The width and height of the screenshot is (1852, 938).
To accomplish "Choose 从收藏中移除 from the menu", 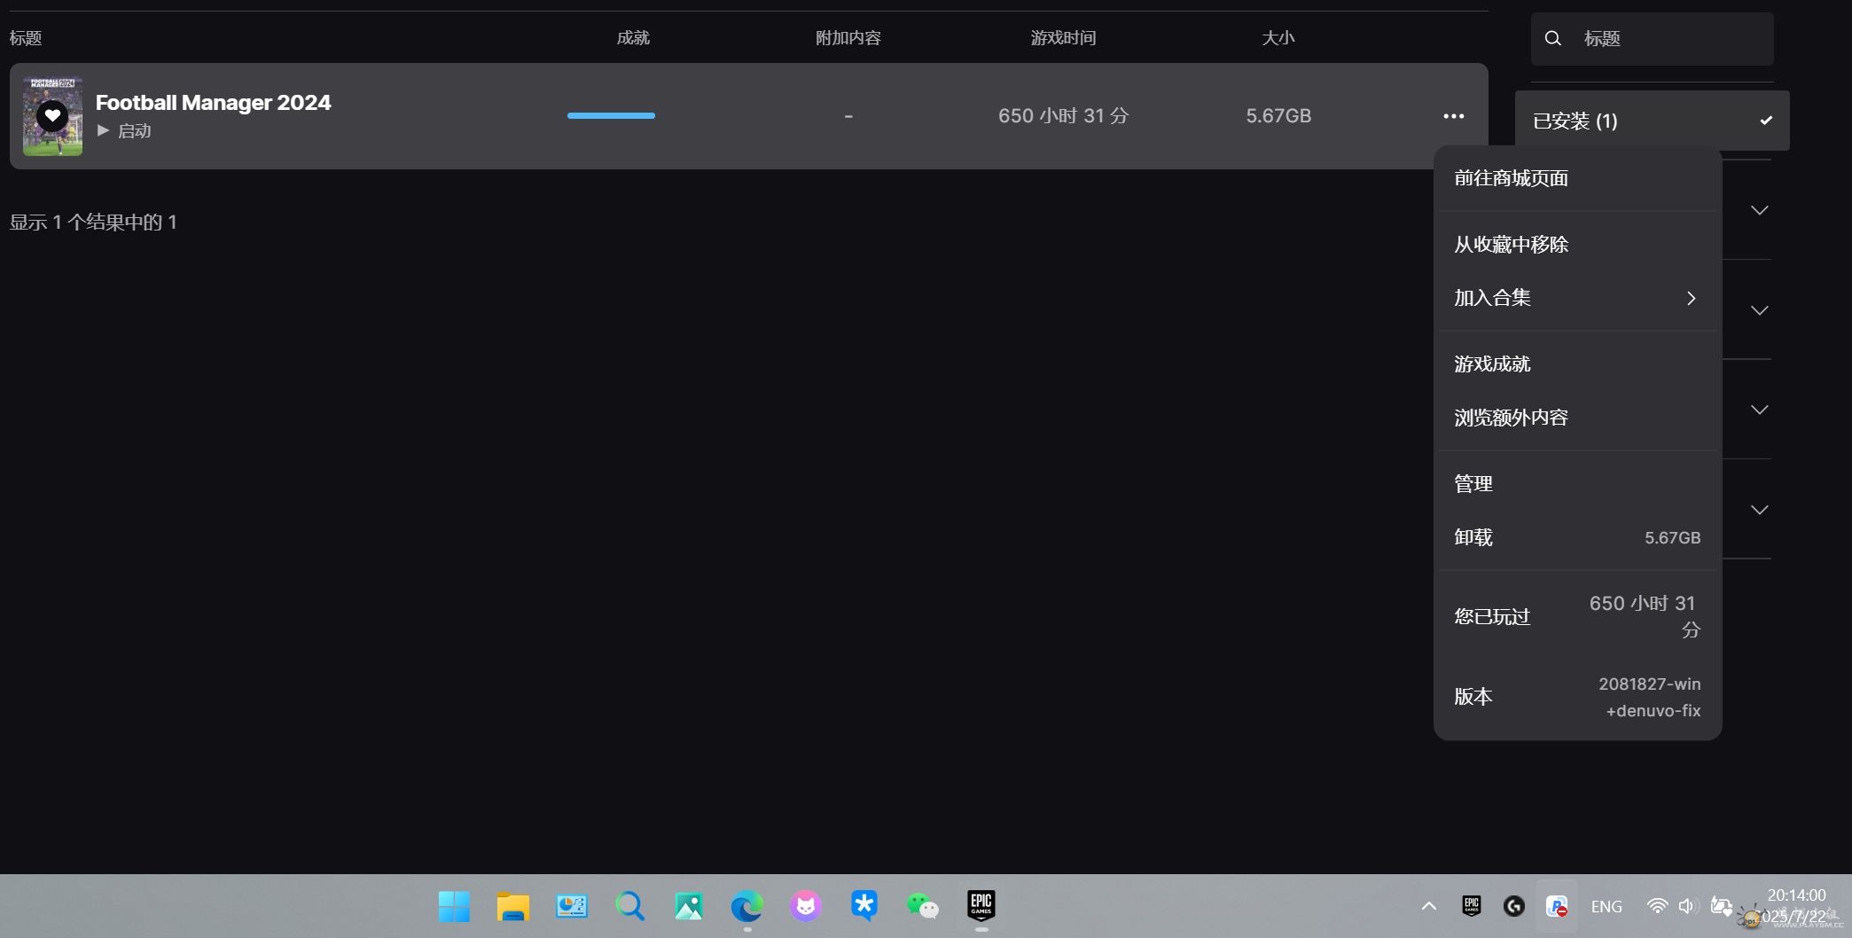I will coord(1577,245).
